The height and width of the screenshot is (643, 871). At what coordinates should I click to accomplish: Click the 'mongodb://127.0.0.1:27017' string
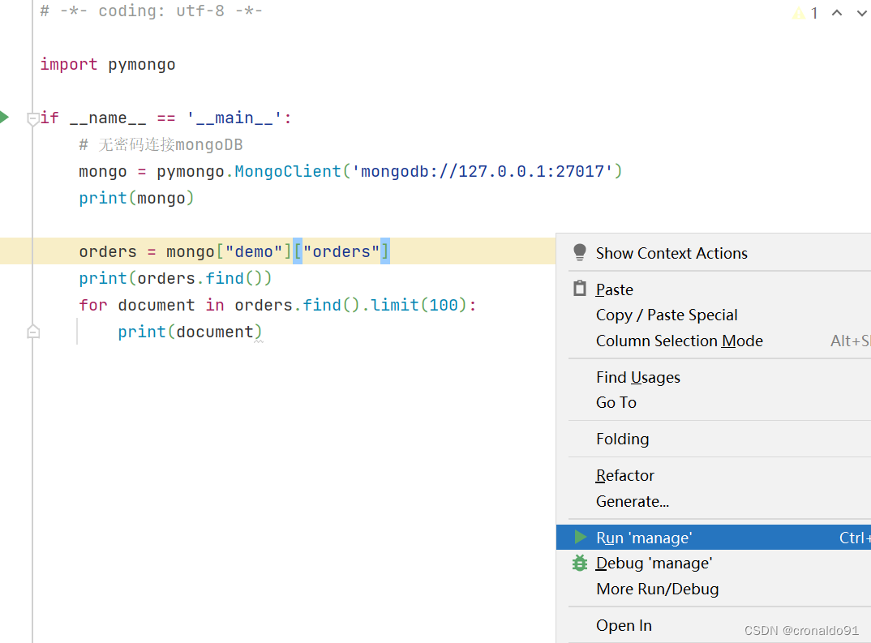(483, 171)
